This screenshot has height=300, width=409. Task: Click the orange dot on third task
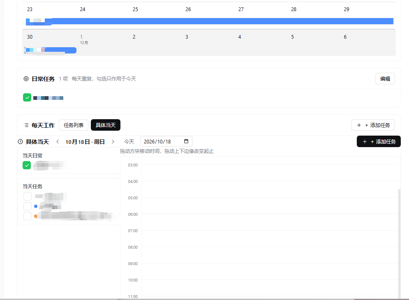36,216
